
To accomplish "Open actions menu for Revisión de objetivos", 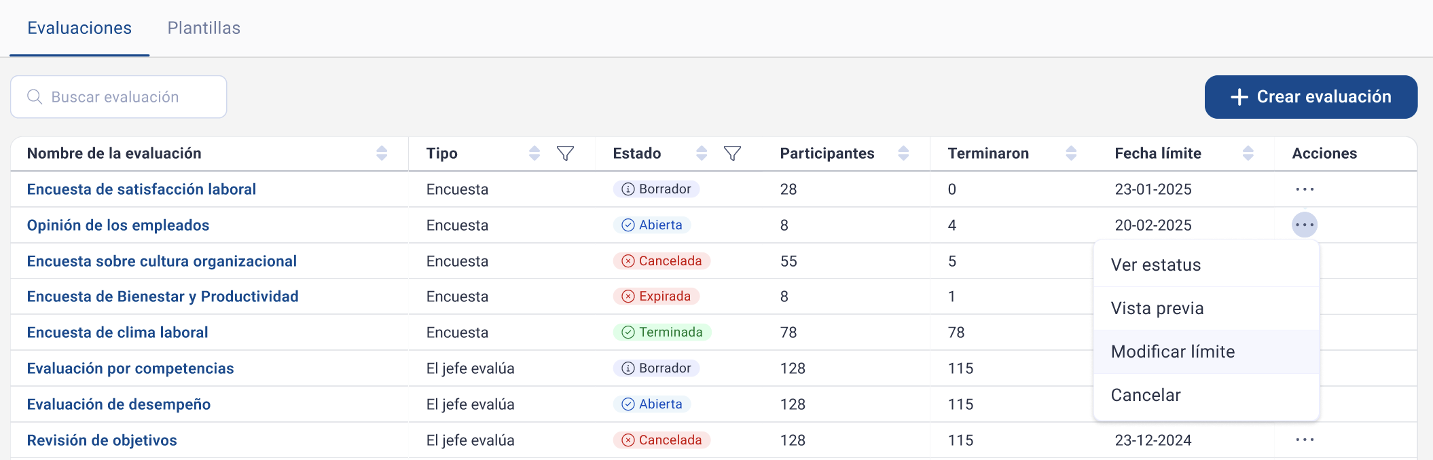I will [1305, 440].
